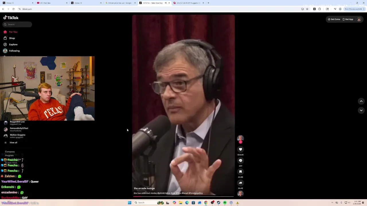Show hidden system tray icons
The width and height of the screenshot is (367, 206).
tap(332, 203)
